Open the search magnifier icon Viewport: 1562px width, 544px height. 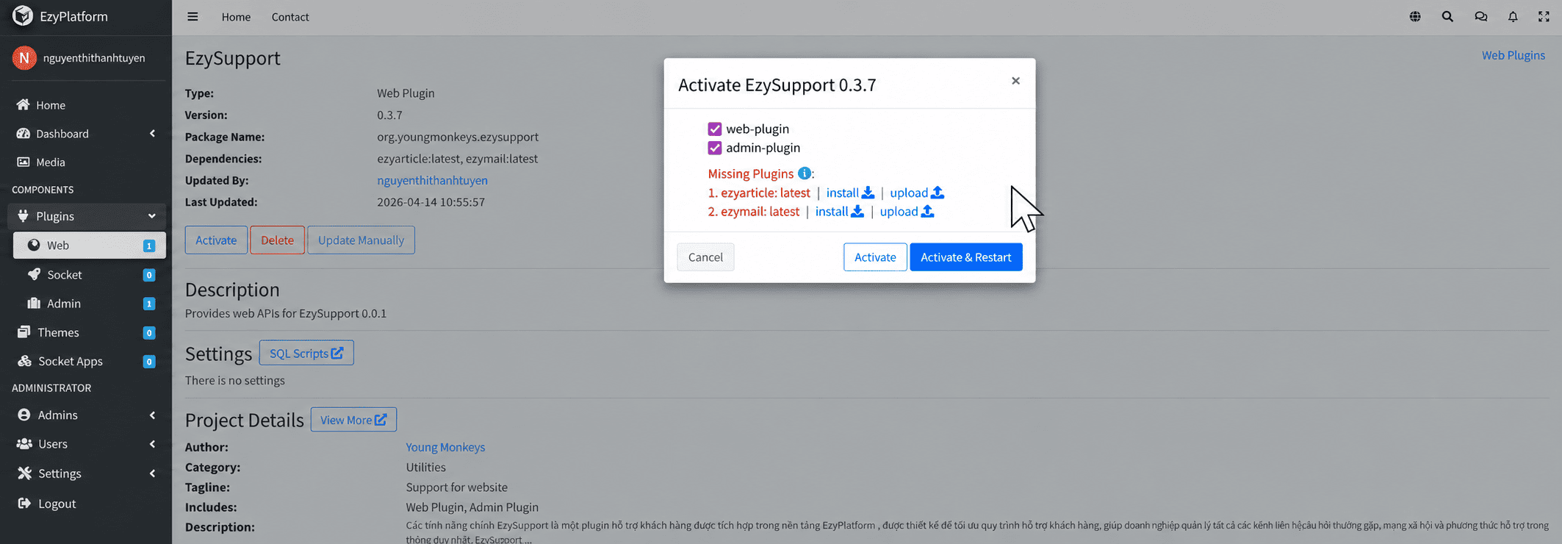coord(1447,16)
